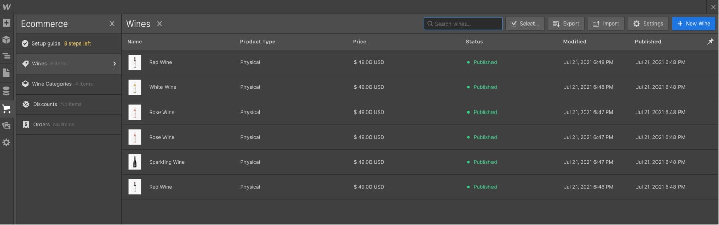Open the Discounts section
Image resolution: width=719 pixels, height=225 pixels.
coord(69,104)
